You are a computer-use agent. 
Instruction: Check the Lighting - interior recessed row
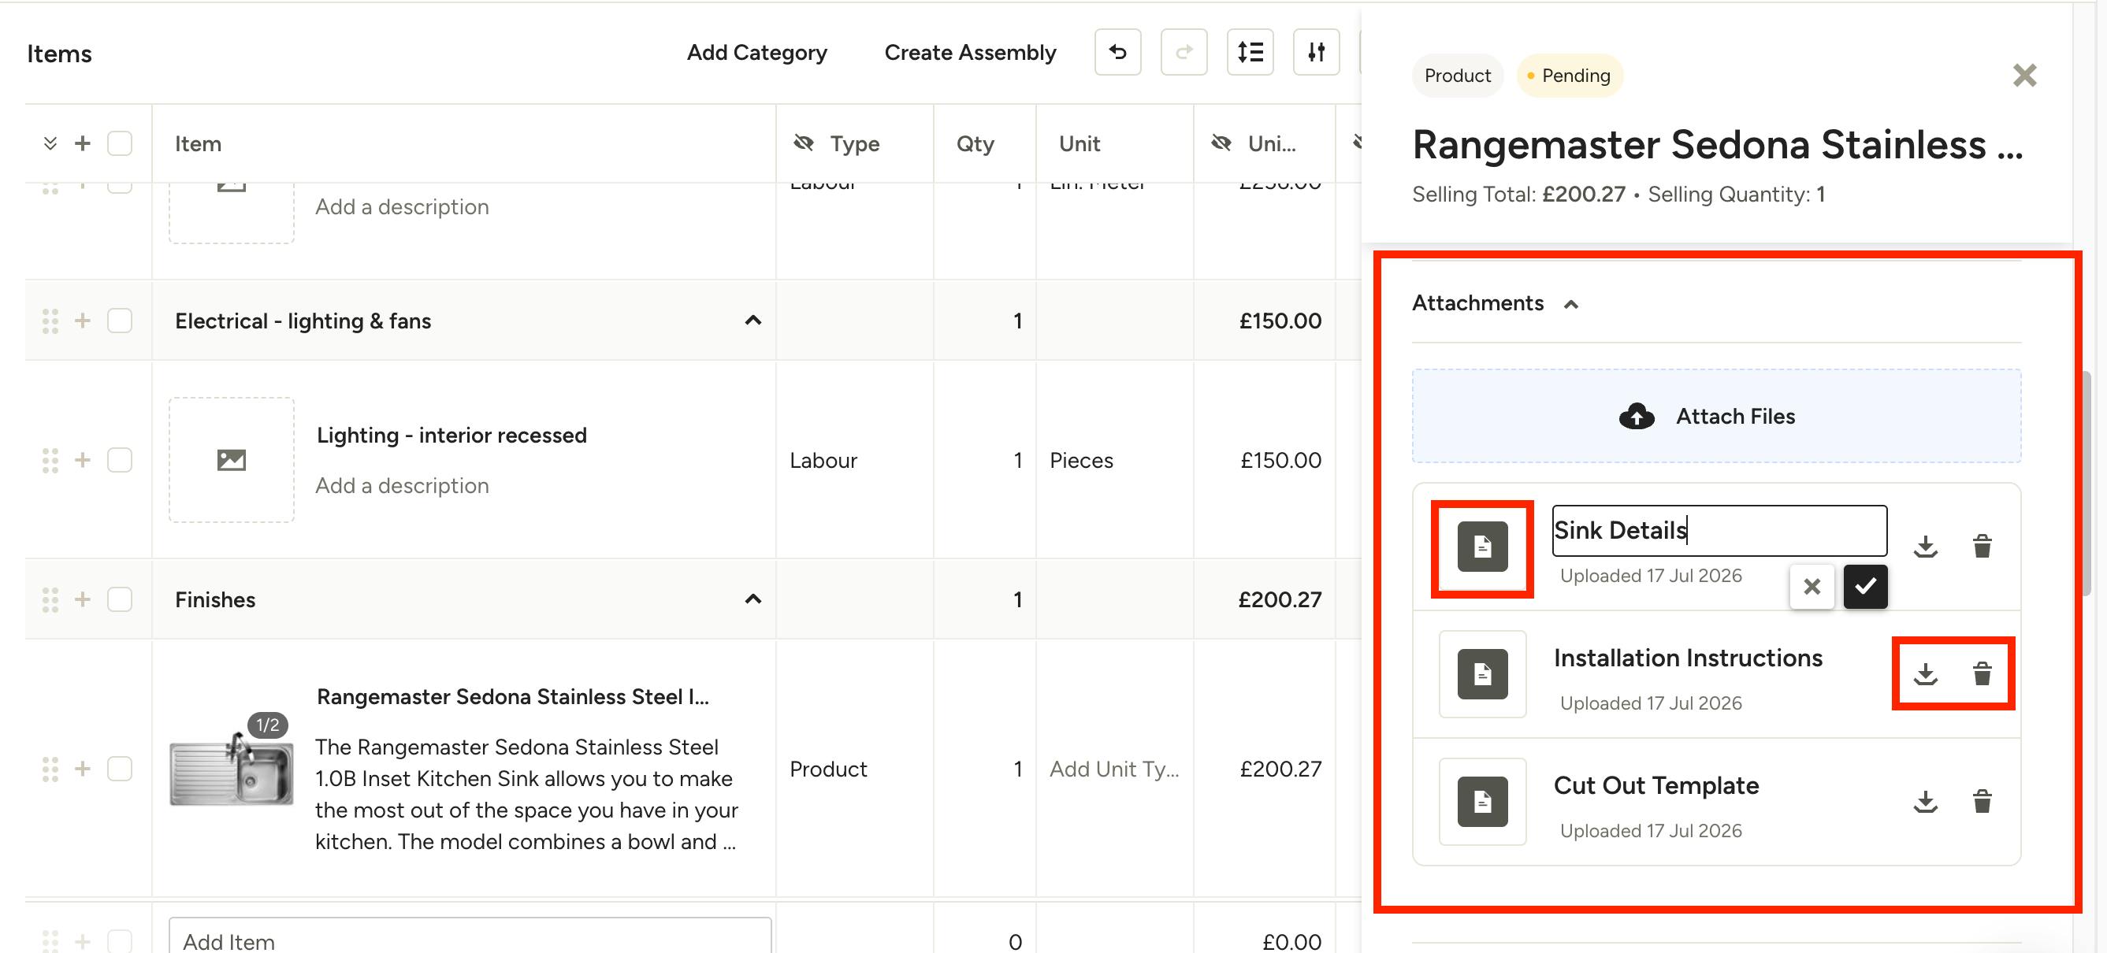point(120,460)
